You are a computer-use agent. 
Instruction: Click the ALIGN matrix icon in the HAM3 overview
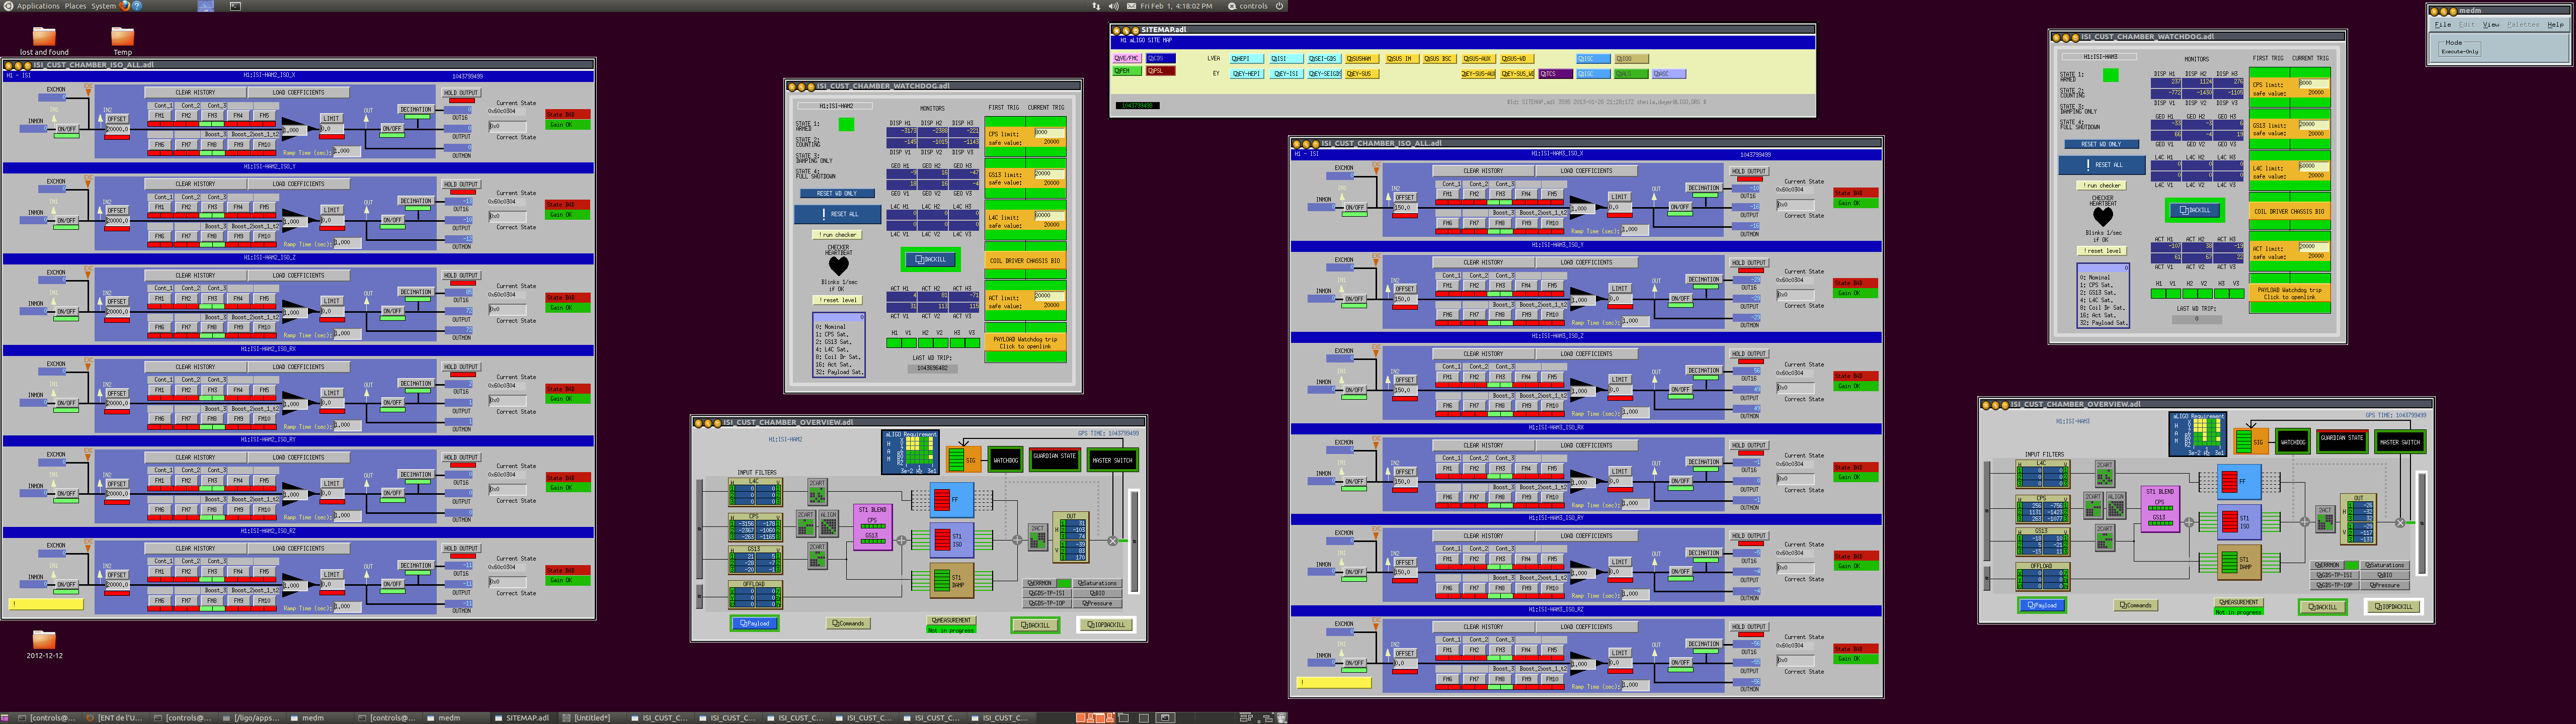(2116, 505)
